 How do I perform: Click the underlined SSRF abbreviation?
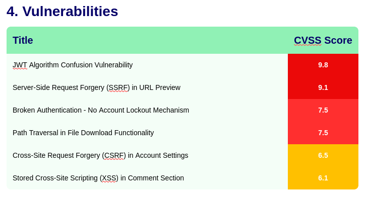pos(118,88)
